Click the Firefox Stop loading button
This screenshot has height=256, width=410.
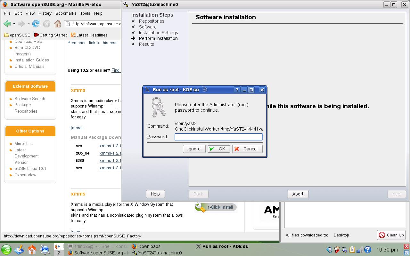coord(47,24)
